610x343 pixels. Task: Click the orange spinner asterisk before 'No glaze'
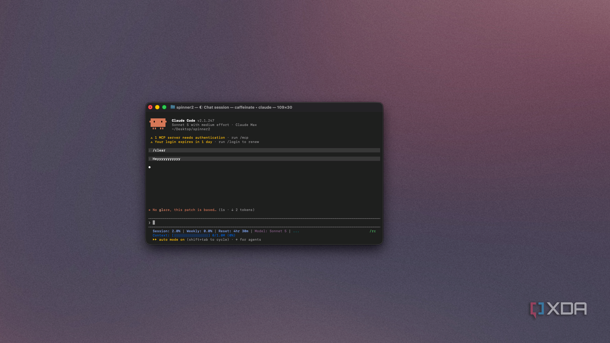point(150,210)
